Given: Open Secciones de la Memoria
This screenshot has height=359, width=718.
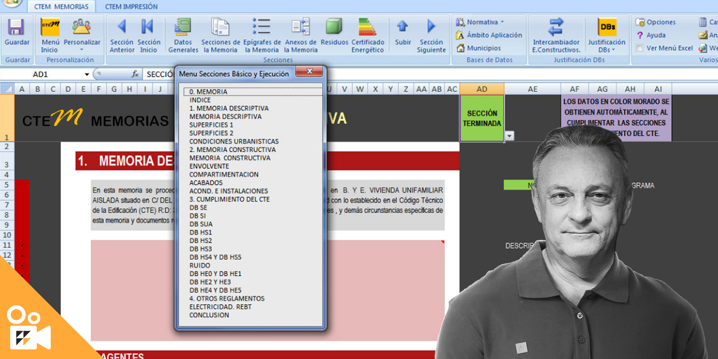Looking at the screenshot, I should point(221,36).
